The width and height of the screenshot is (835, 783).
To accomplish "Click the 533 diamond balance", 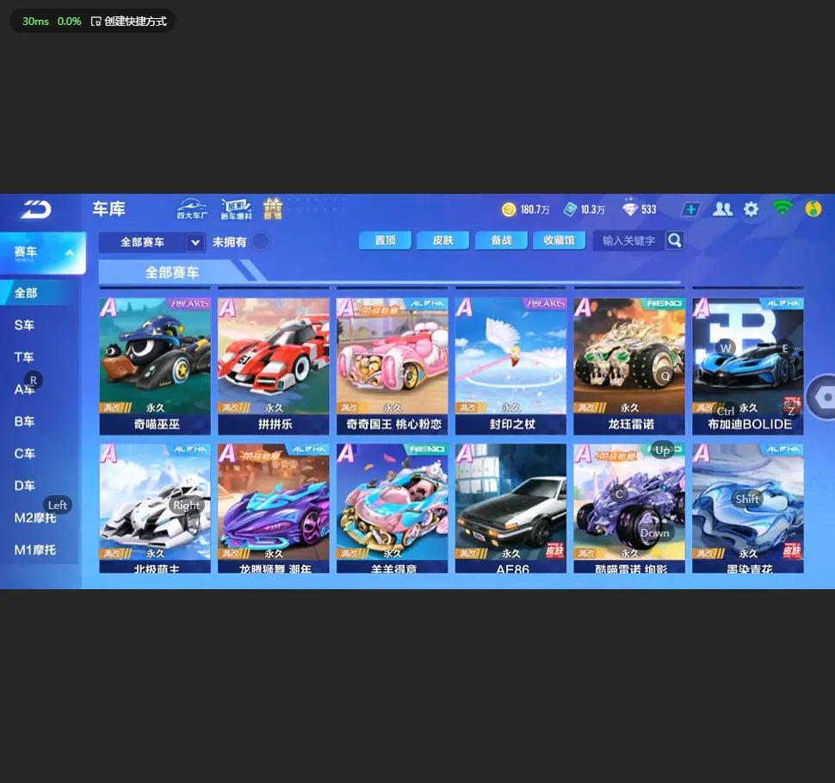I will coord(648,209).
